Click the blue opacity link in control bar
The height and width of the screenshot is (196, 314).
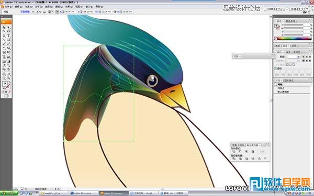(x=25, y=12)
